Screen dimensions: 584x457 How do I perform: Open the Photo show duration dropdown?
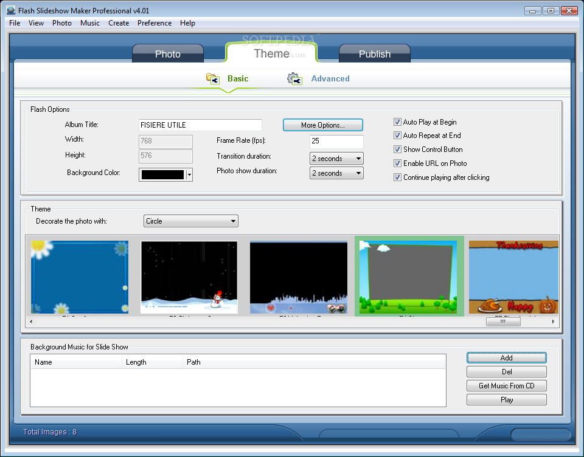point(336,173)
